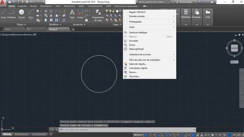The height and width of the screenshot is (137, 244).
Task: Click the Erase tool icon
Action: click(64, 11)
